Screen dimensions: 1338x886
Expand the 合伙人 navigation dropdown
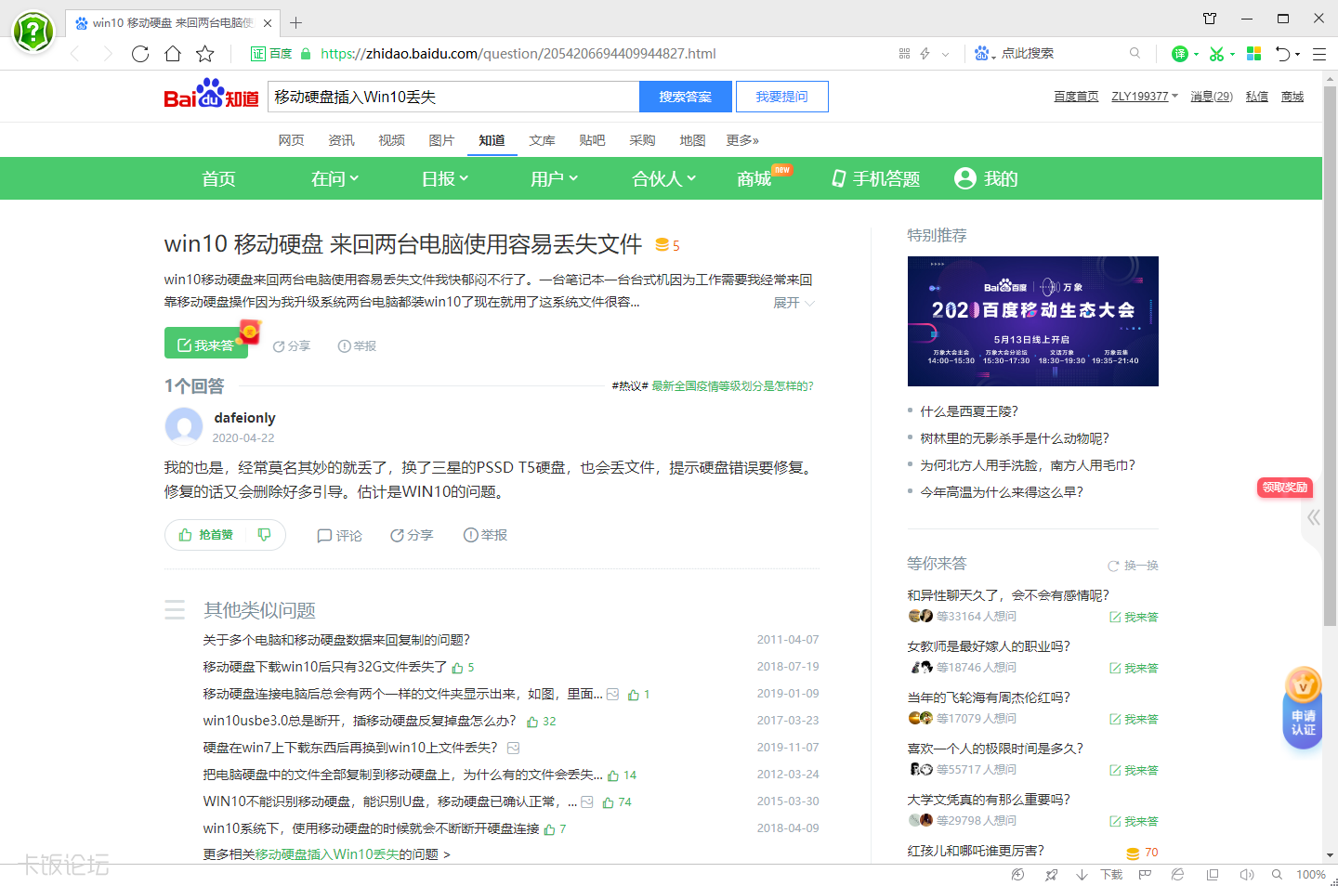663,178
